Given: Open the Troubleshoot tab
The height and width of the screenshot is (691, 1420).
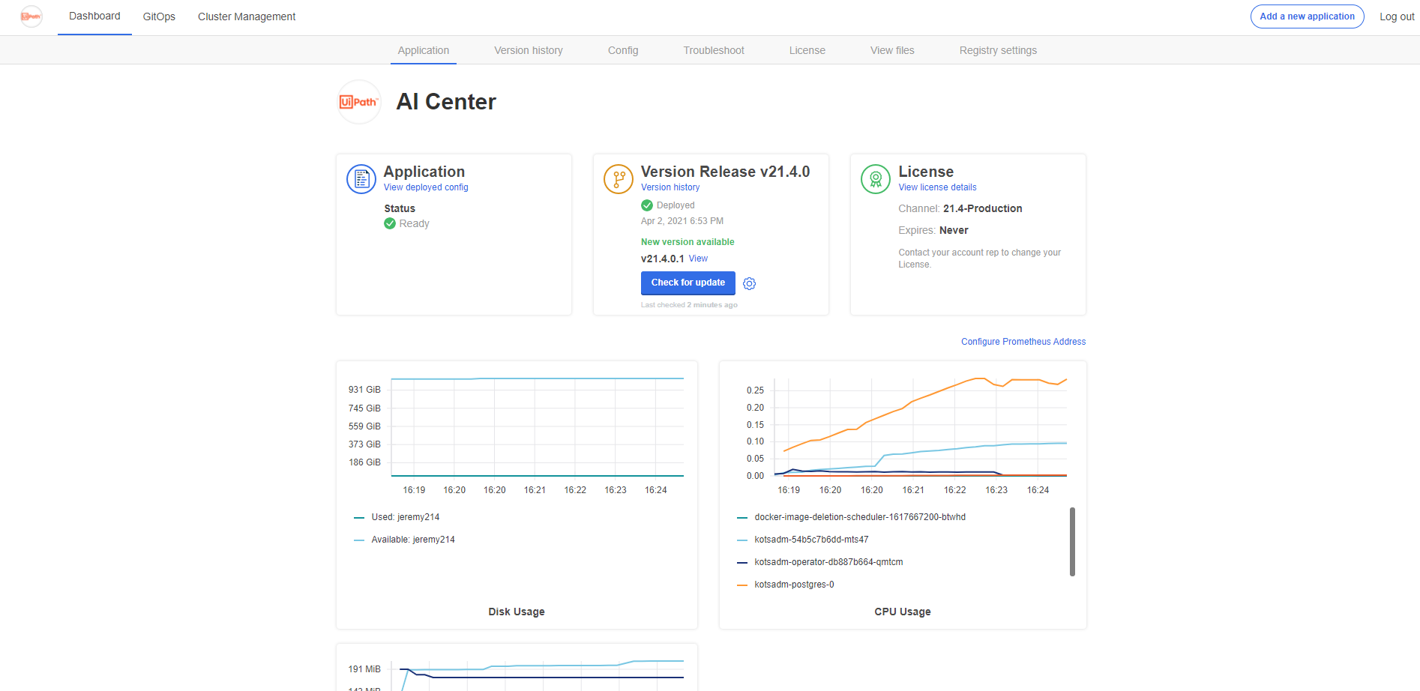Looking at the screenshot, I should (x=714, y=50).
